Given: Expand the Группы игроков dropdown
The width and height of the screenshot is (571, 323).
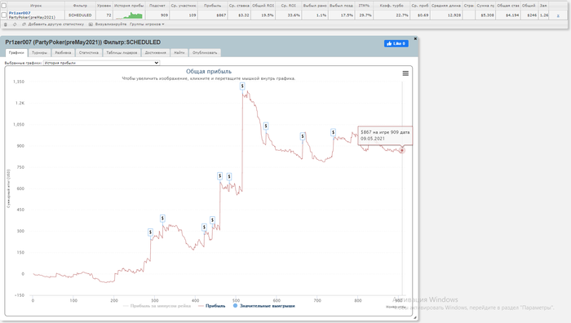Looking at the screenshot, I should 147,24.
